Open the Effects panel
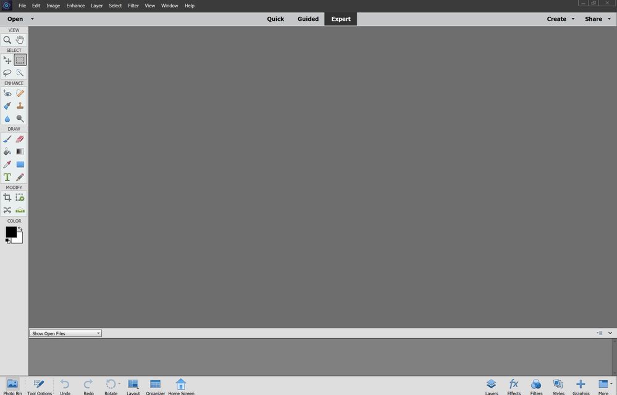617x395 pixels. pyautogui.click(x=513, y=385)
